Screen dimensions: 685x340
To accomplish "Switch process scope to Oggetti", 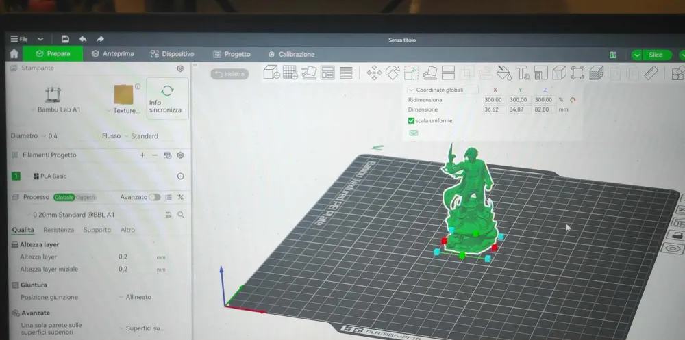I will click(x=86, y=197).
